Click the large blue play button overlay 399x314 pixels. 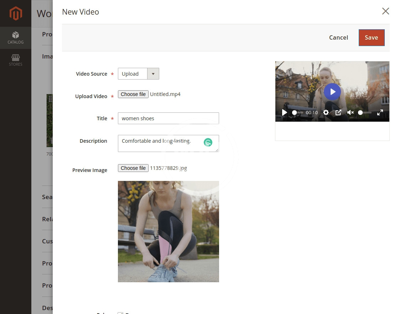pyautogui.click(x=332, y=92)
